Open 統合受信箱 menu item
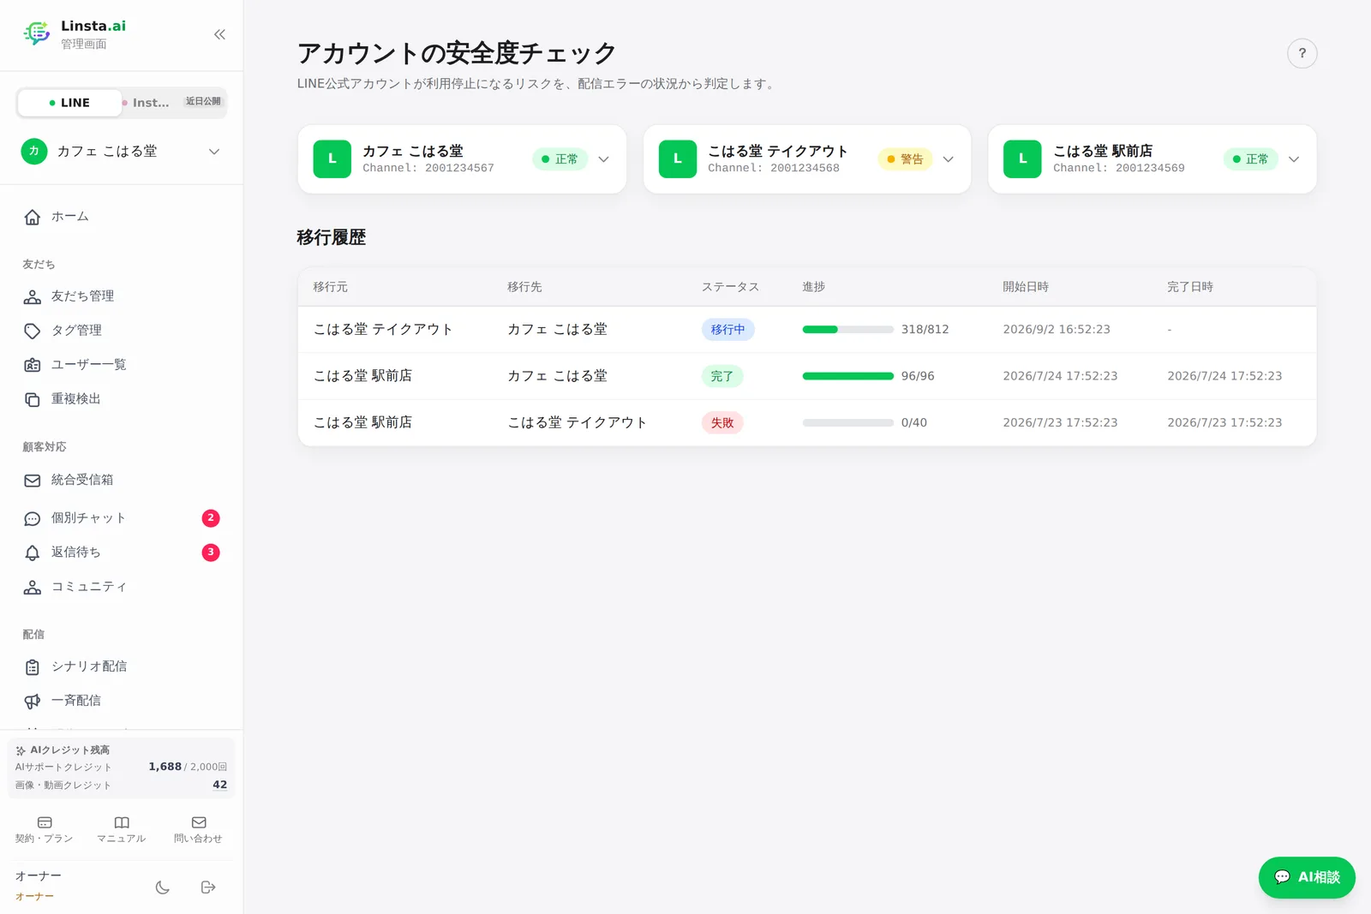This screenshot has height=914, width=1371. point(122,481)
